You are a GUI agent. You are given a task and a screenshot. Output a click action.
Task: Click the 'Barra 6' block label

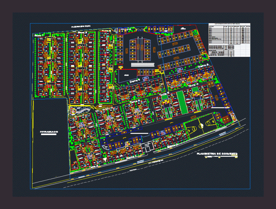coord(82,32)
